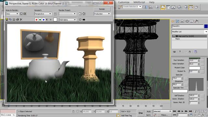Click the Hue Variation value field
Image resolution: width=208 pixels, height=117 pixels.
tap(193, 60)
